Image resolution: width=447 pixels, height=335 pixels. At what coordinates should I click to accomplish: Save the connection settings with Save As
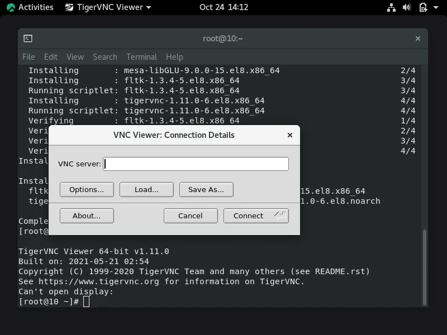click(x=206, y=189)
